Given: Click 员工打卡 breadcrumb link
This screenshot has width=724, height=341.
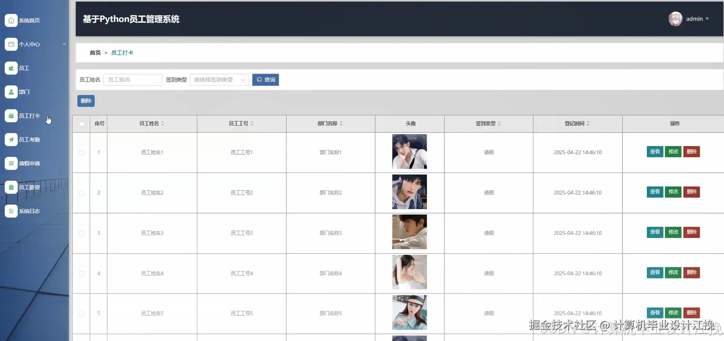Looking at the screenshot, I should [x=122, y=53].
